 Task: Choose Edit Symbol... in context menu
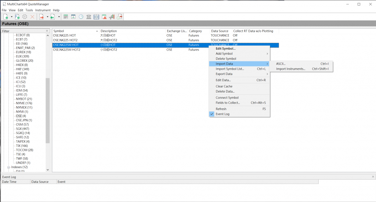(239, 48)
